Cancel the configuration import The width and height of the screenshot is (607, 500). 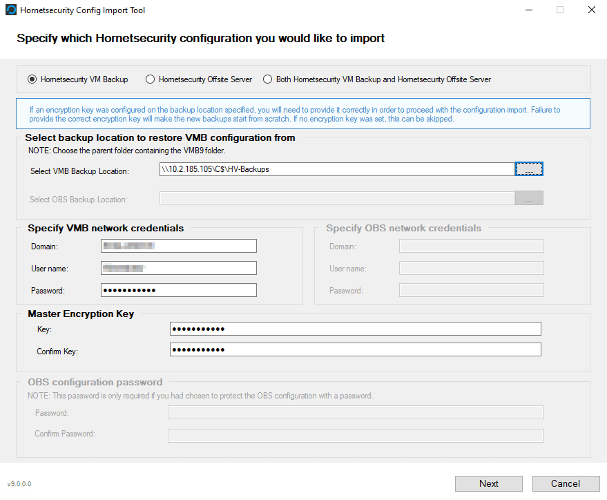(566, 483)
